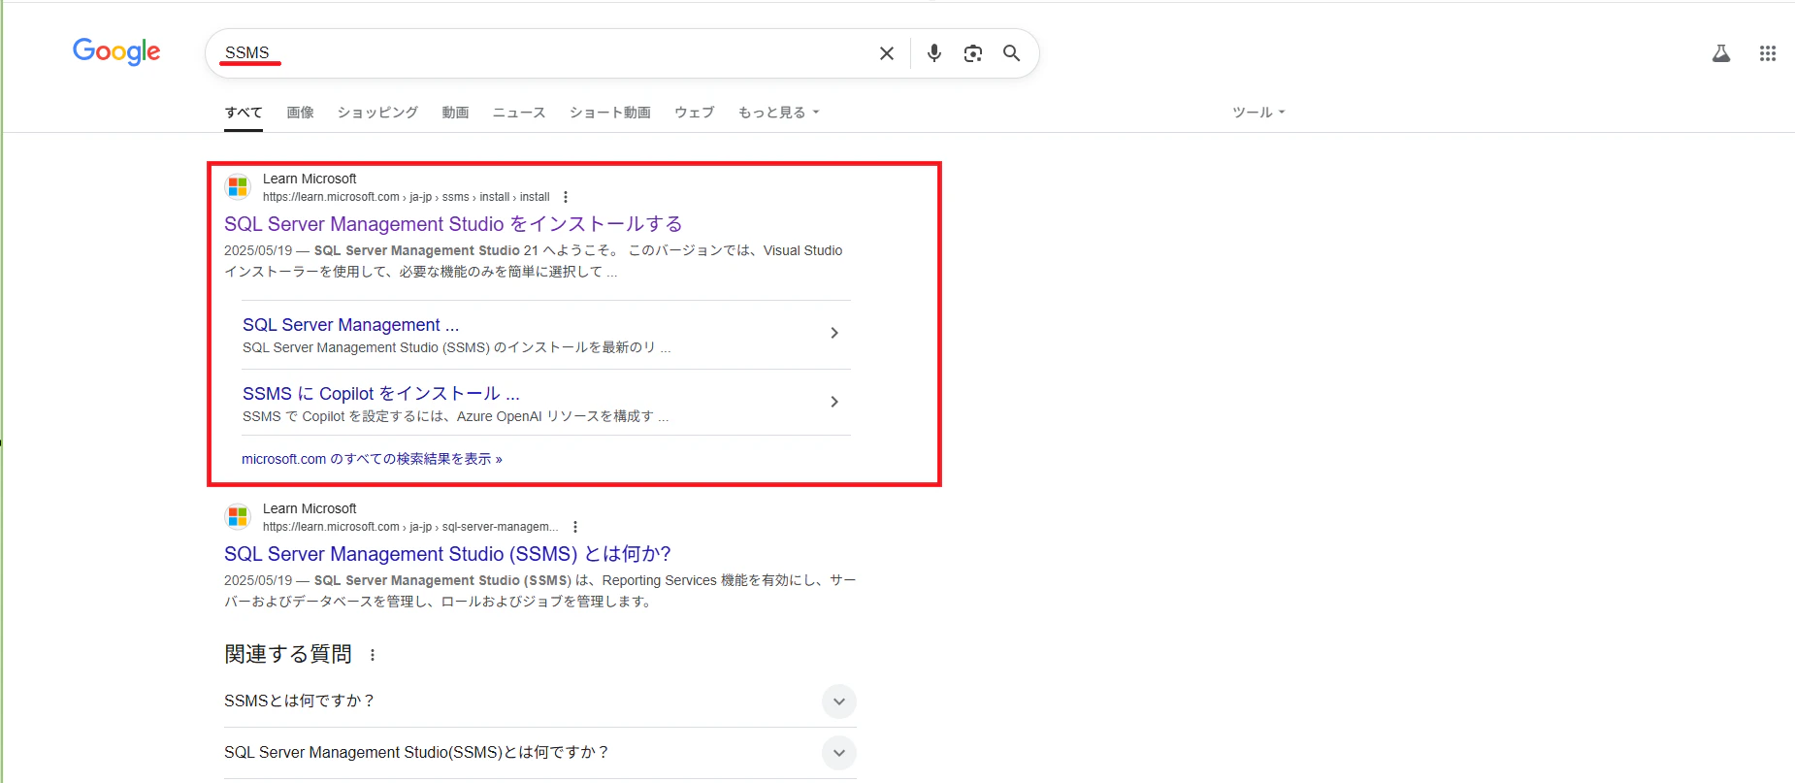
Task: Open chevron for SSMS に Copilot sublink
Action: point(834,402)
